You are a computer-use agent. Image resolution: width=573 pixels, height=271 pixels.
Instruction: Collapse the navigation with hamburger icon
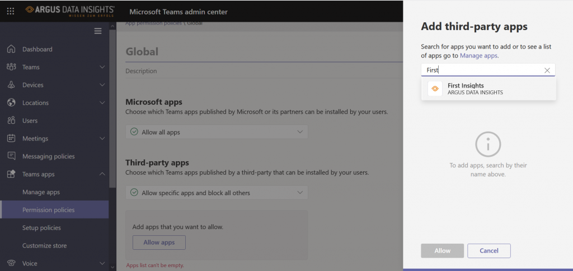pyautogui.click(x=98, y=31)
